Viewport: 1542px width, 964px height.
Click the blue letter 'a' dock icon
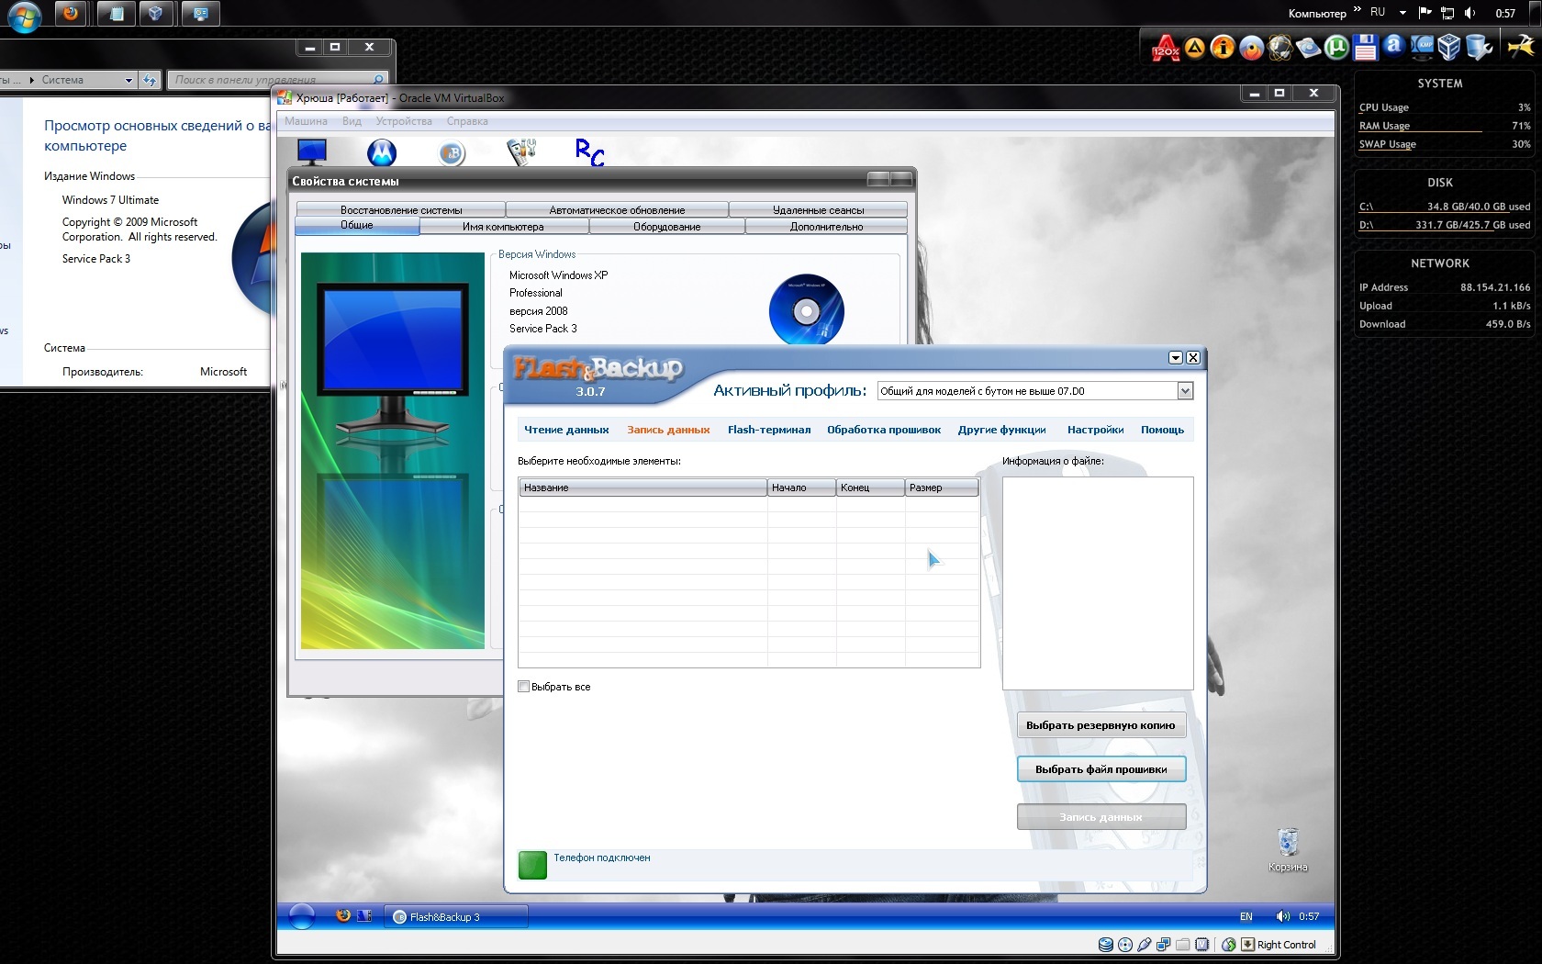point(1393,46)
